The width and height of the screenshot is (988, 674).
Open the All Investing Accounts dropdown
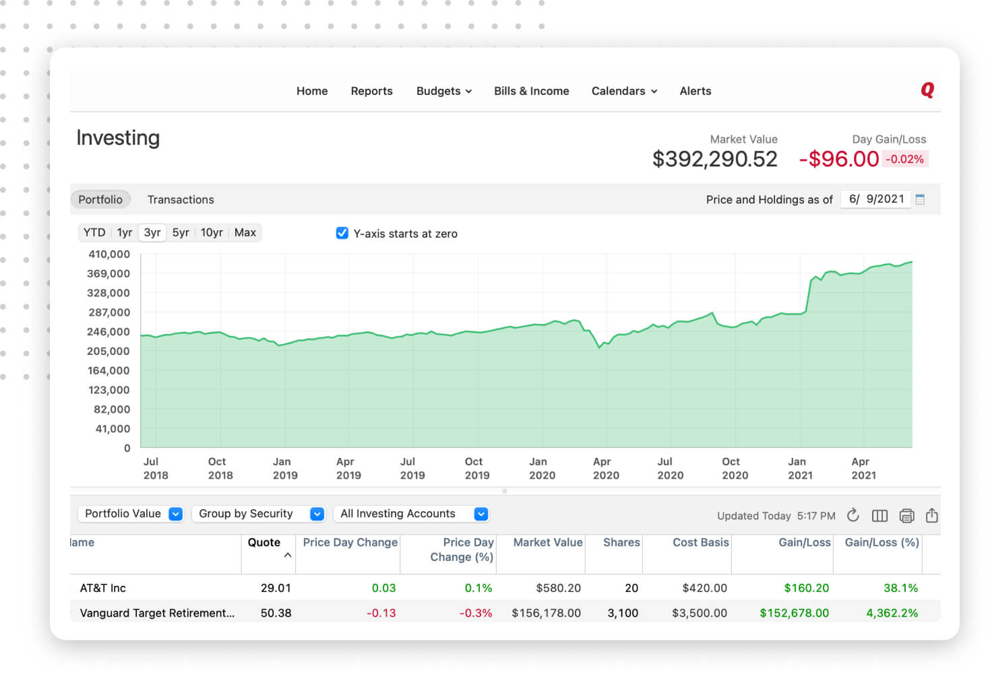tap(411, 514)
